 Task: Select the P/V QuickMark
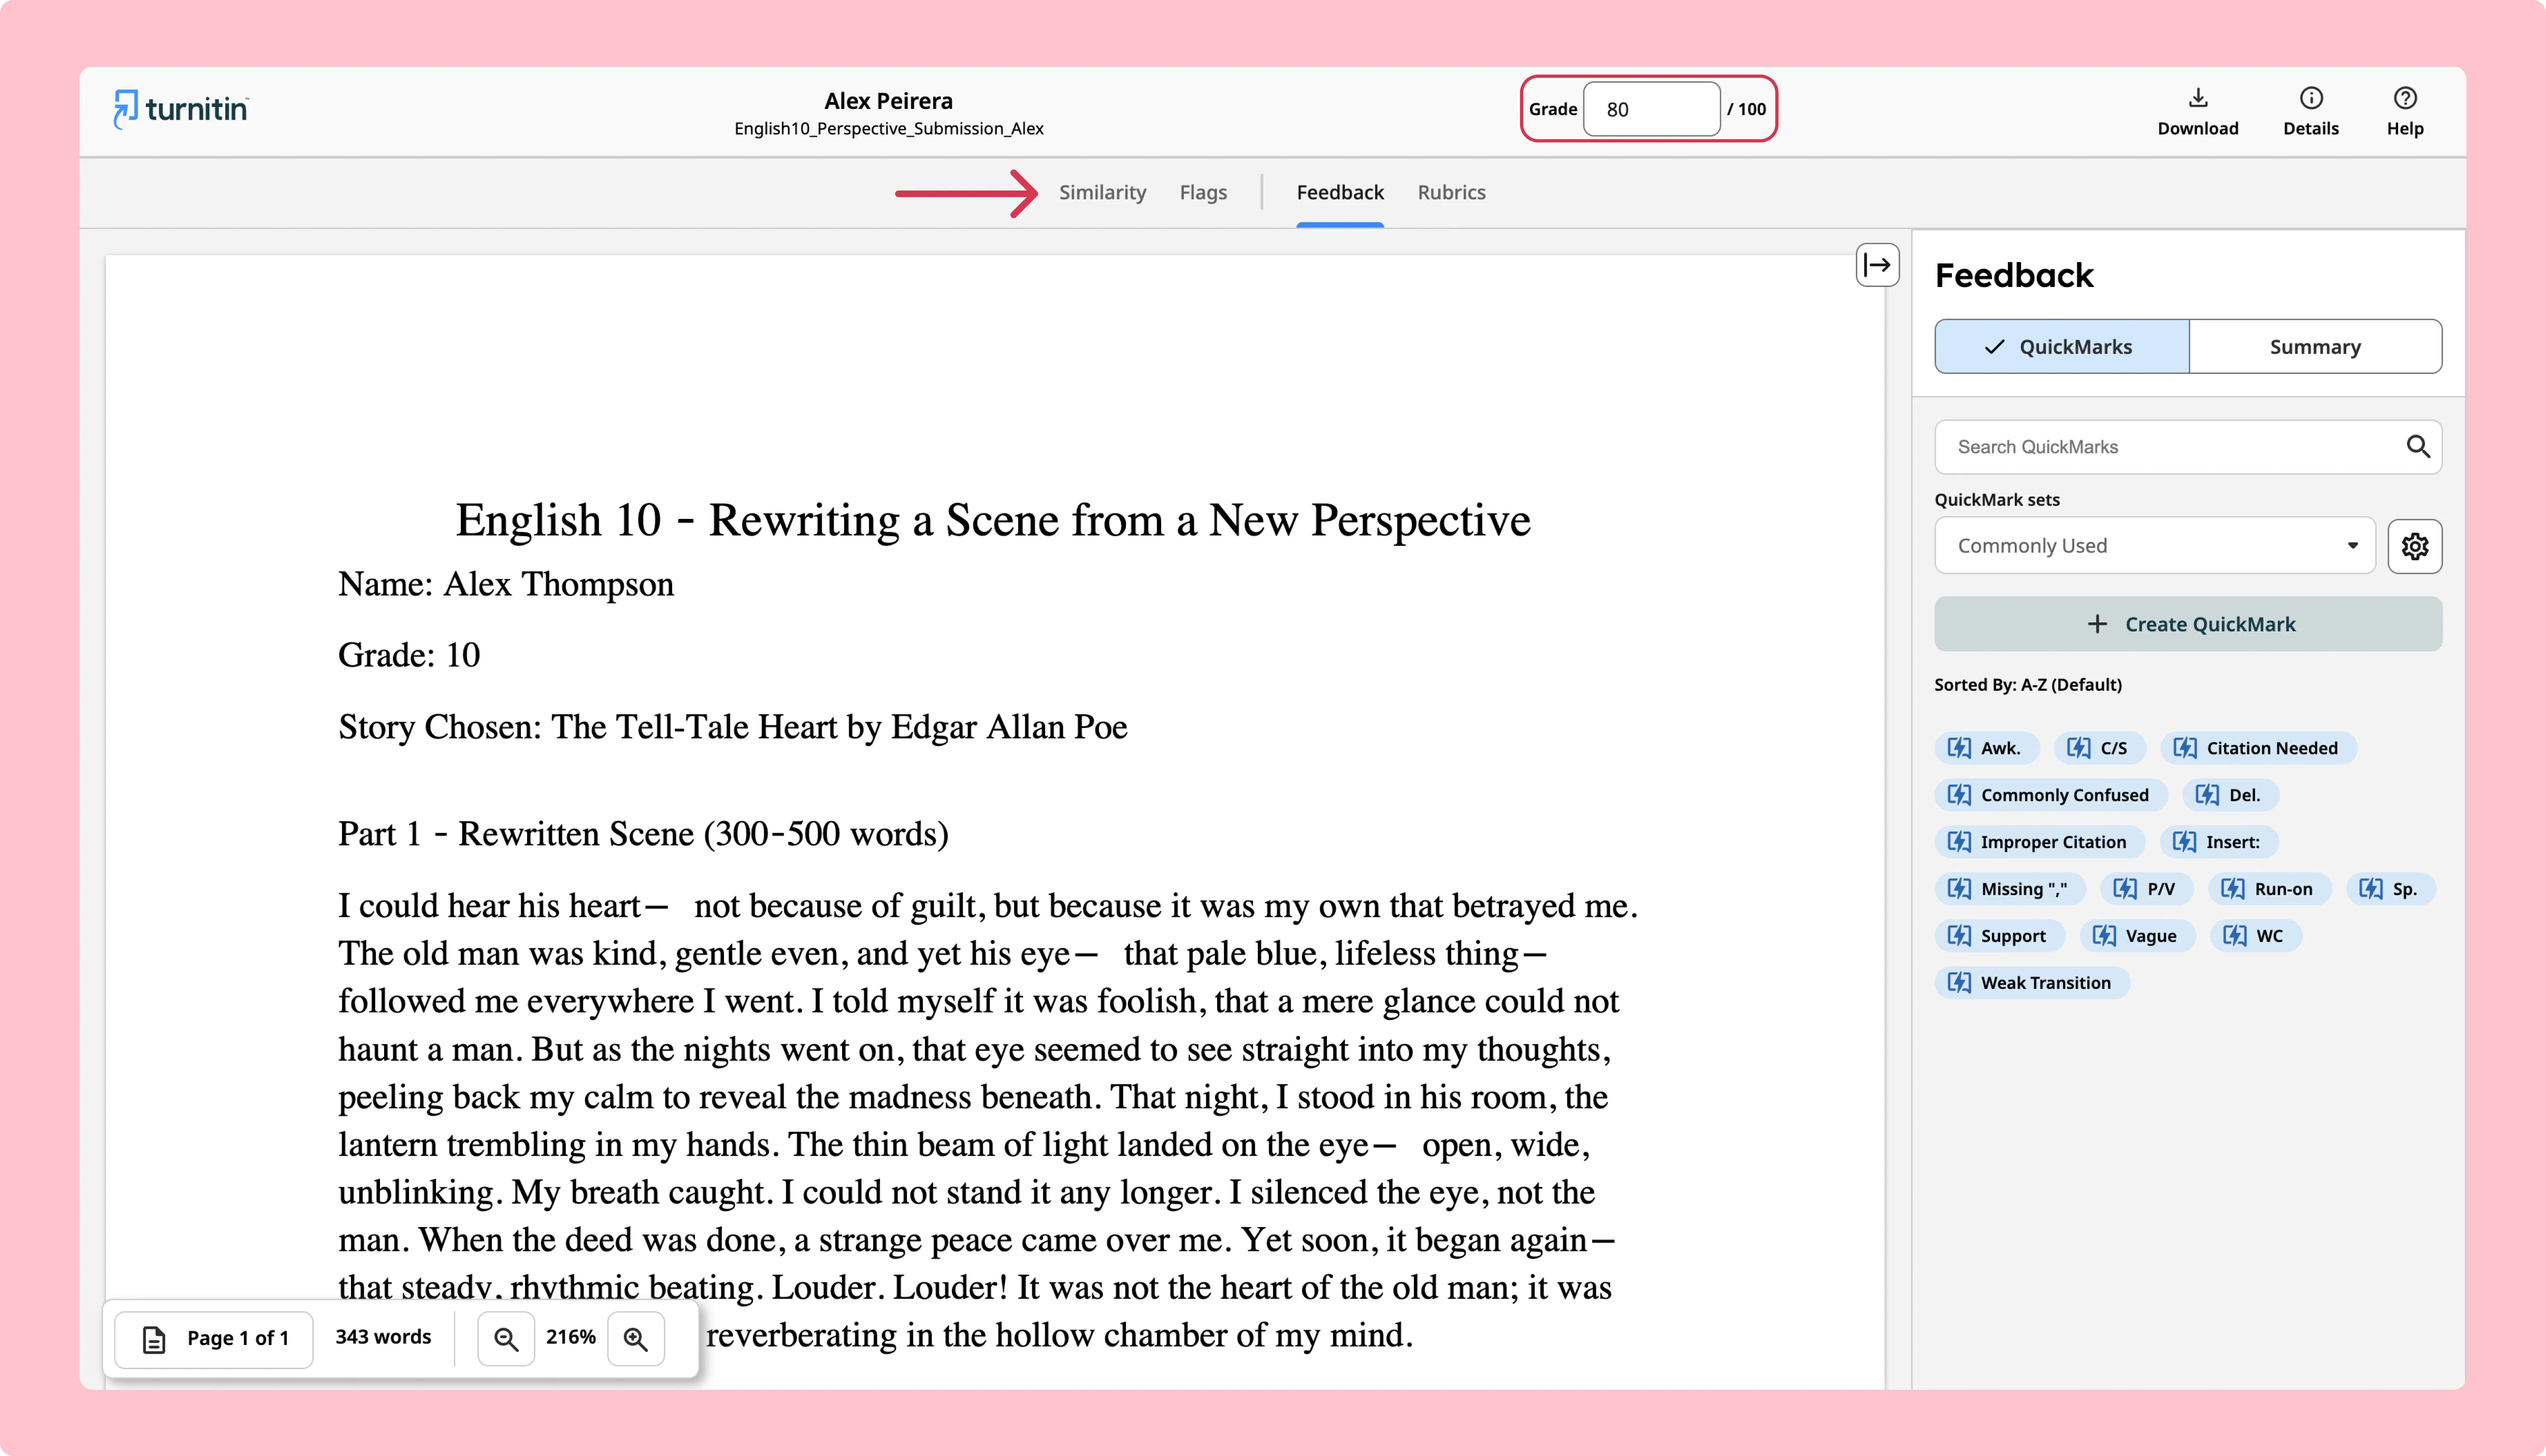click(x=2147, y=889)
